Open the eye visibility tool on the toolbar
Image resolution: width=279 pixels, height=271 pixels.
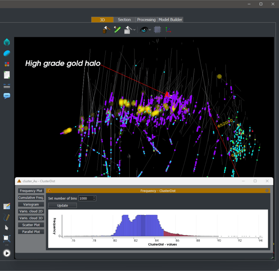point(144,29)
